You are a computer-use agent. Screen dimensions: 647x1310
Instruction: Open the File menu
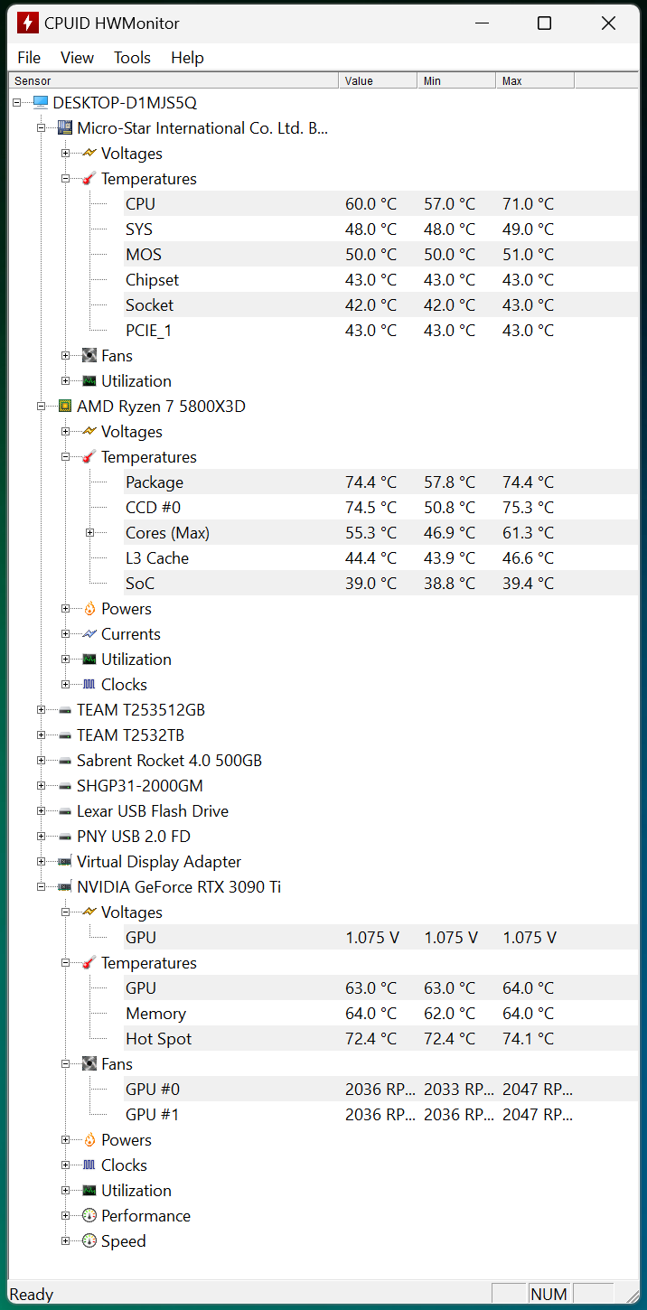[x=29, y=58]
